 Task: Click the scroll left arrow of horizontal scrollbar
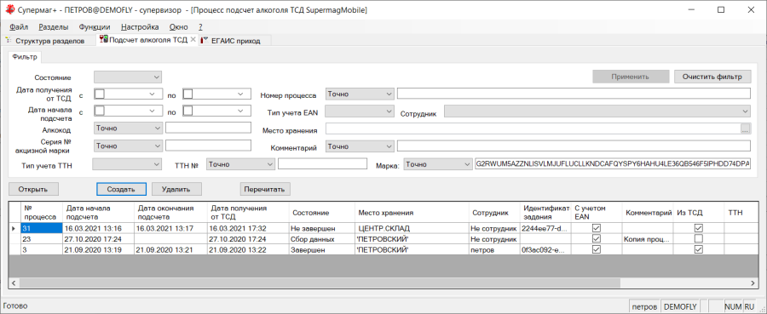pyautogui.click(x=14, y=283)
